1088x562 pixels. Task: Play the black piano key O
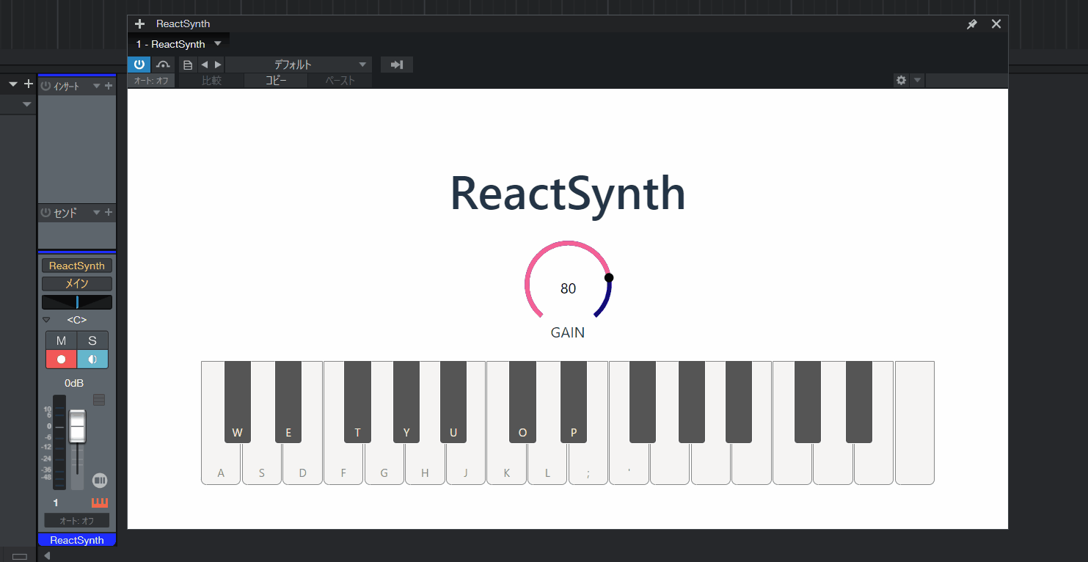coord(522,402)
